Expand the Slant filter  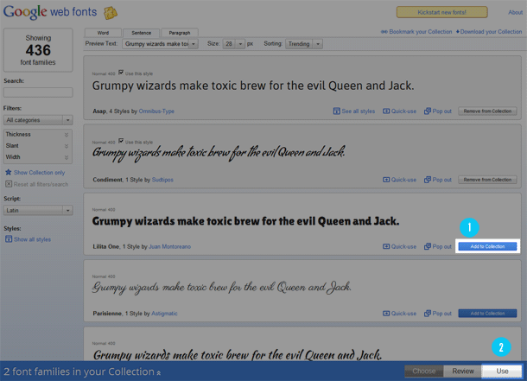click(x=37, y=146)
